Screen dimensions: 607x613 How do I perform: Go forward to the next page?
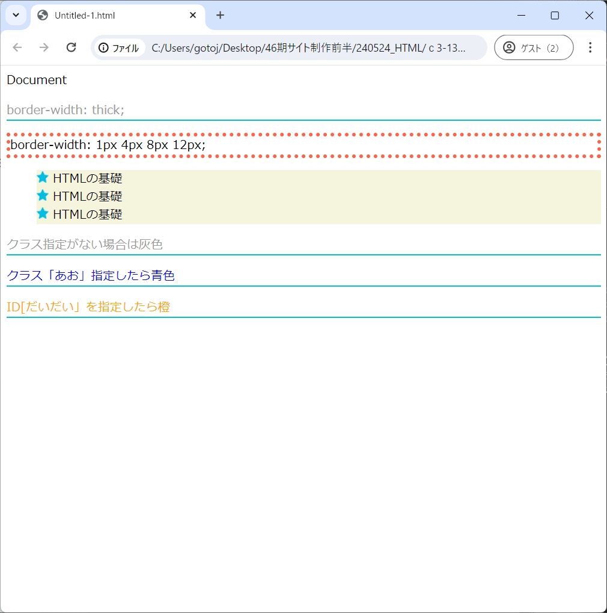[44, 47]
